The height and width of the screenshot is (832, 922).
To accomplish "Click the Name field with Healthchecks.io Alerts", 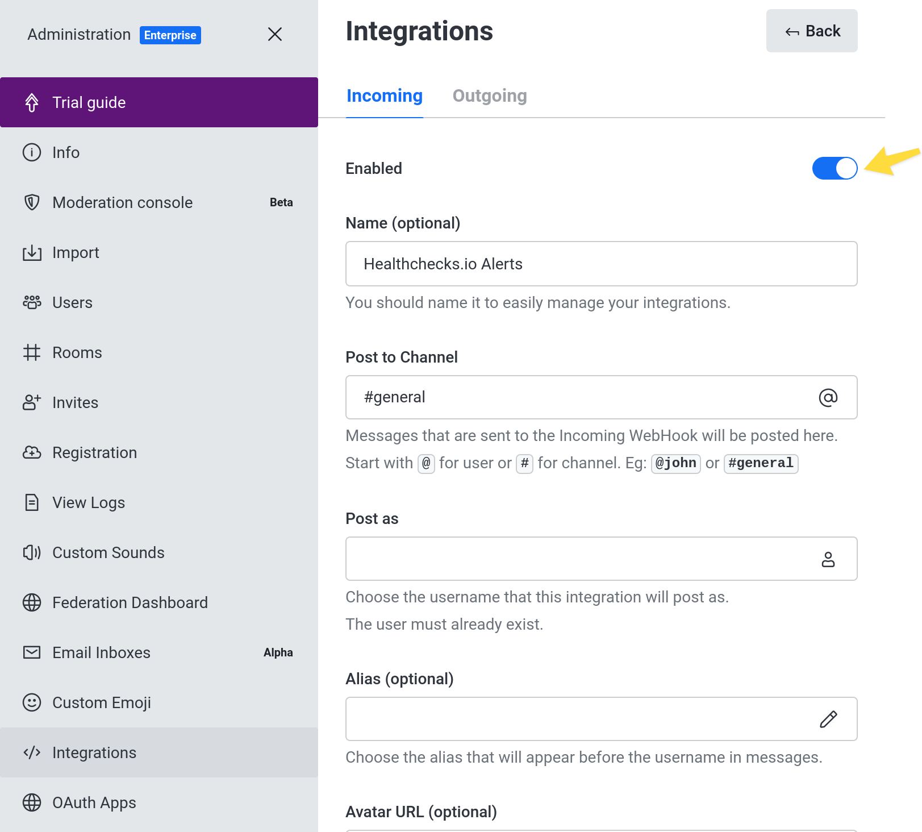I will 601,264.
